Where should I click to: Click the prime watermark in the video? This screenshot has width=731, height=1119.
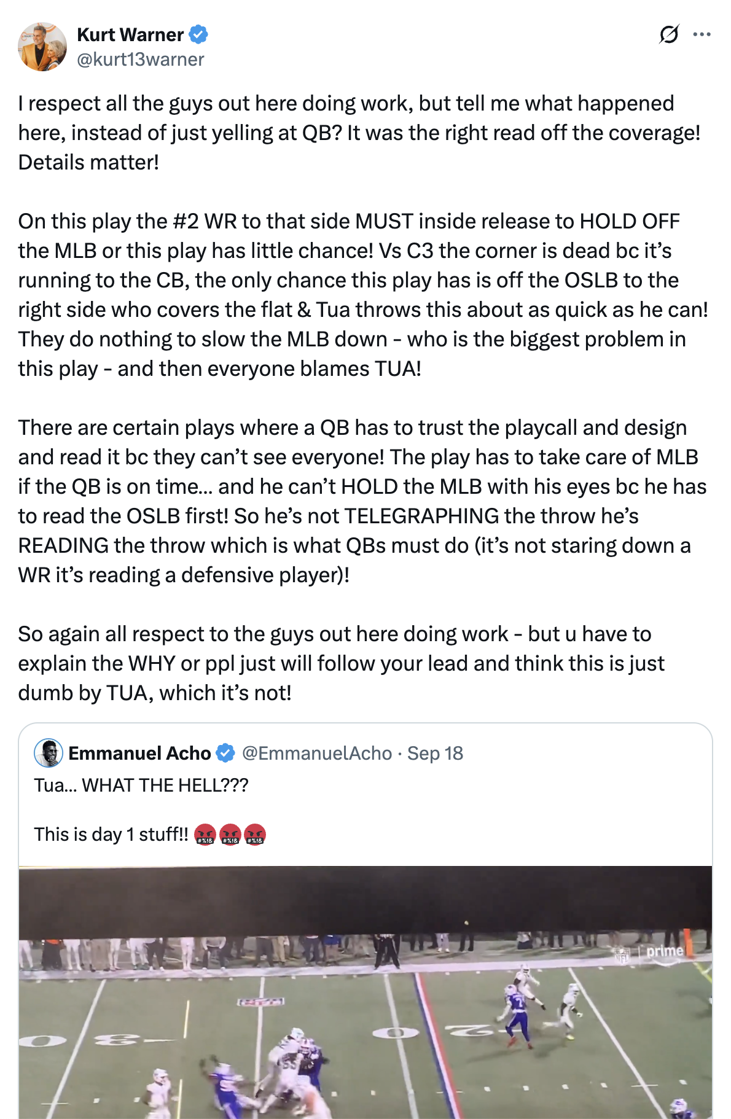pos(664,951)
